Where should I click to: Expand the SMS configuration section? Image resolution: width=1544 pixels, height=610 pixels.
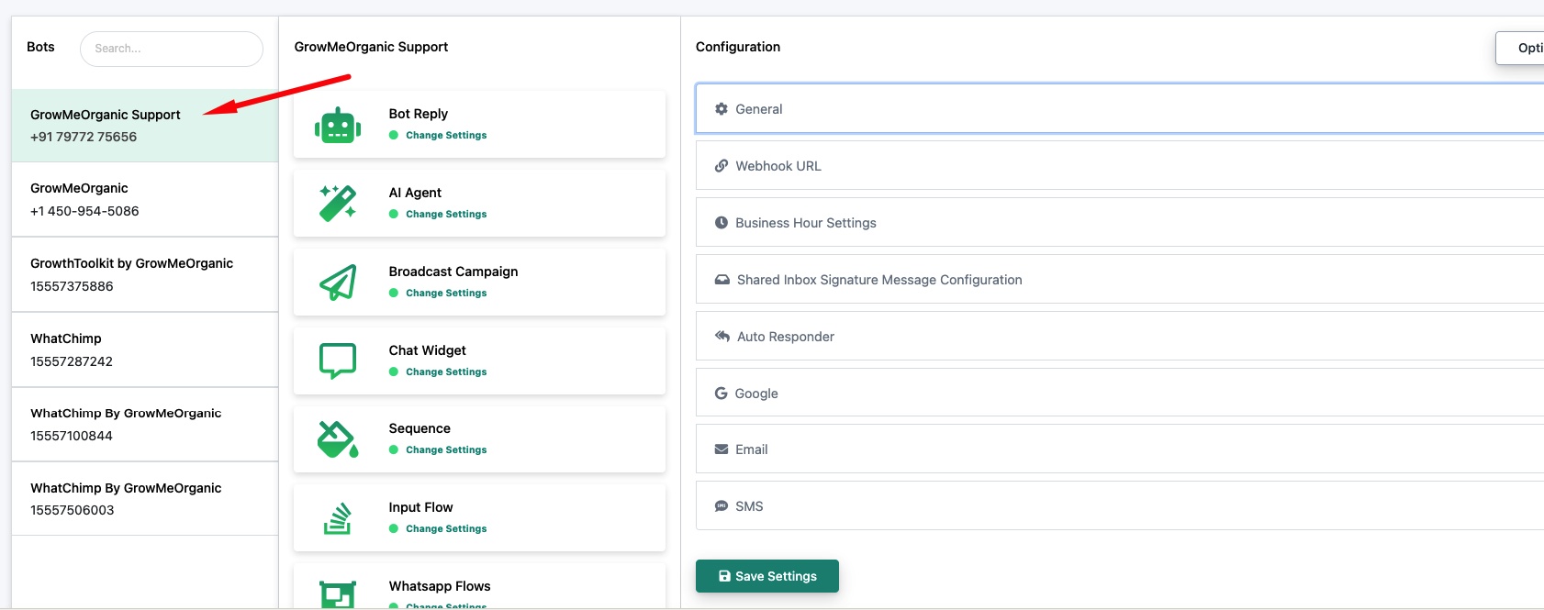click(1120, 506)
